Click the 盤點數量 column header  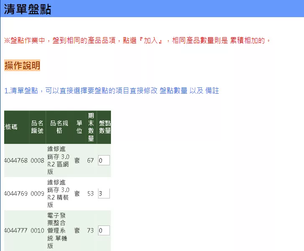pyautogui.click(x=105, y=127)
